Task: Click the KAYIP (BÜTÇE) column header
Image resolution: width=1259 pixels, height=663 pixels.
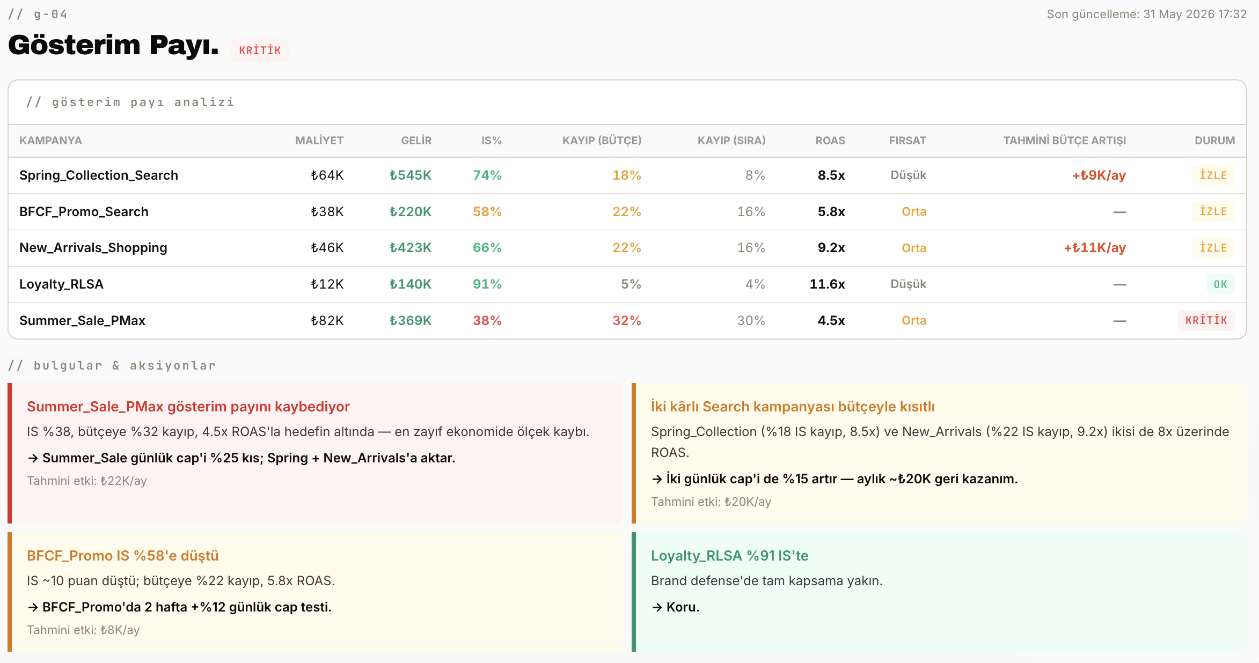Action: [x=602, y=141]
